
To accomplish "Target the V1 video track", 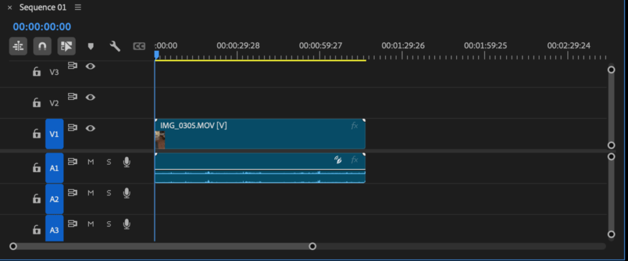I will (54, 134).
